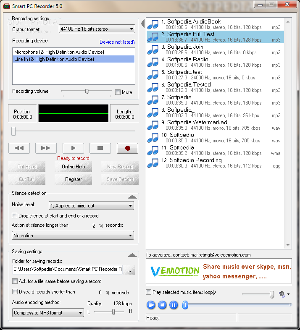Click the playback progress slider handle
The image size is (300, 330).
pyautogui.click(x=185, y=305)
